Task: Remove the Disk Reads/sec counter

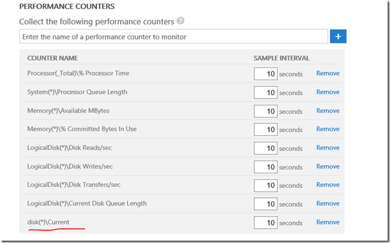Action: [327, 148]
